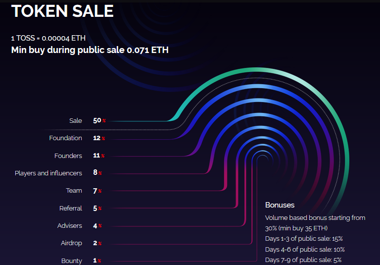The height and width of the screenshot is (265, 380).
Task: Select the Advisers allocation label
Action: tap(70, 226)
